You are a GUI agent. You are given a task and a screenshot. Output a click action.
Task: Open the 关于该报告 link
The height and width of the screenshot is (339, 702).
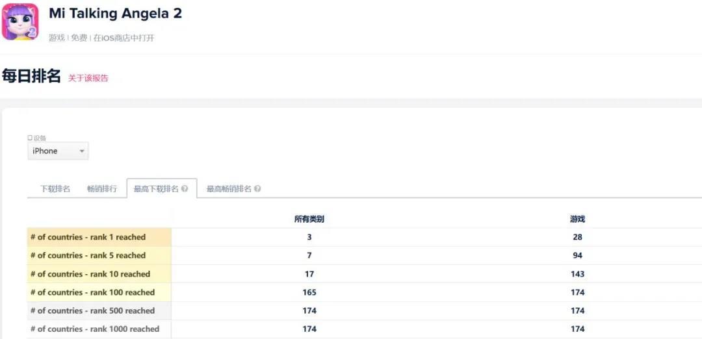coord(88,79)
